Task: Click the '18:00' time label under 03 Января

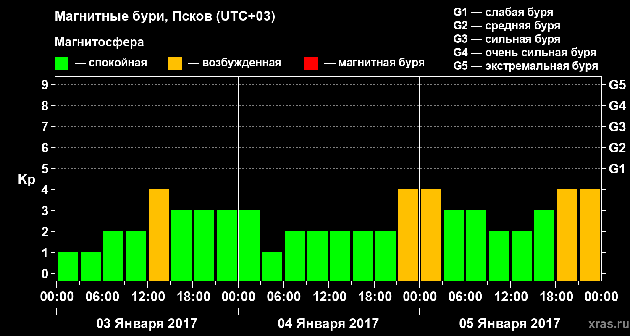Action: [x=193, y=297]
